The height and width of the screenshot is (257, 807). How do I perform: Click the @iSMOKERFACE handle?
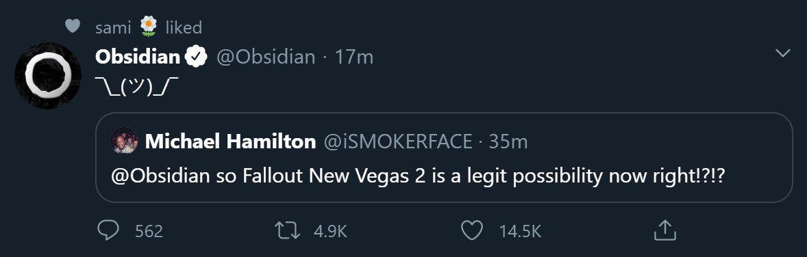398,141
